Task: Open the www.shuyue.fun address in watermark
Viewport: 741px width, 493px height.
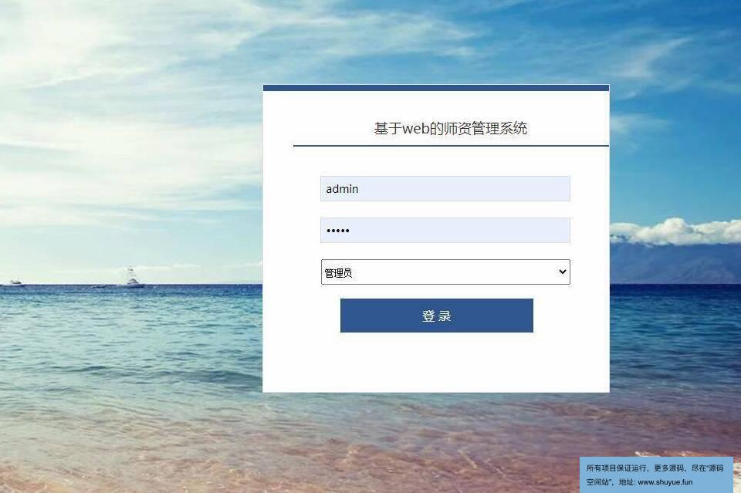Action: click(x=665, y=482)
